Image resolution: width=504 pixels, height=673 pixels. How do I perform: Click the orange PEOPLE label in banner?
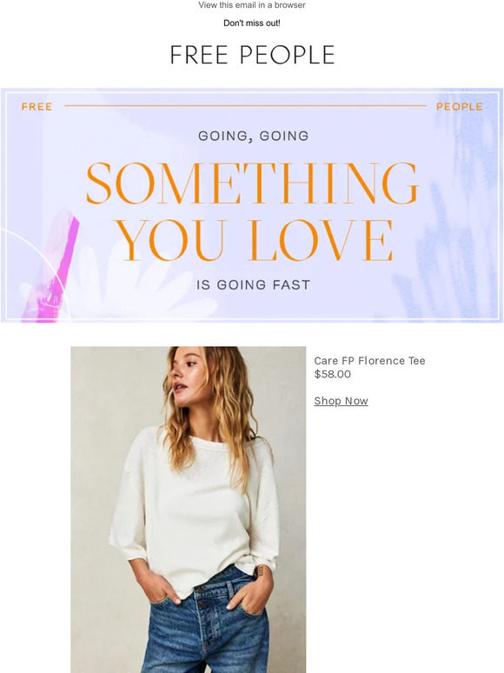460,106
